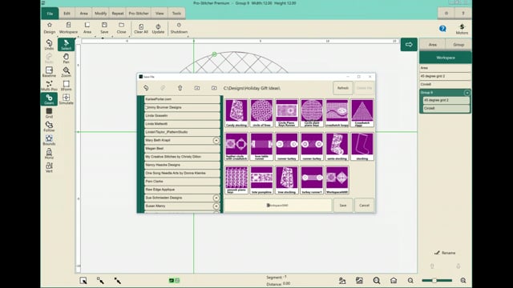Image resolution: width=513 pixels, height=288 pixels.
Task: Open the View menu tab
Action: (x=160, y=14)
